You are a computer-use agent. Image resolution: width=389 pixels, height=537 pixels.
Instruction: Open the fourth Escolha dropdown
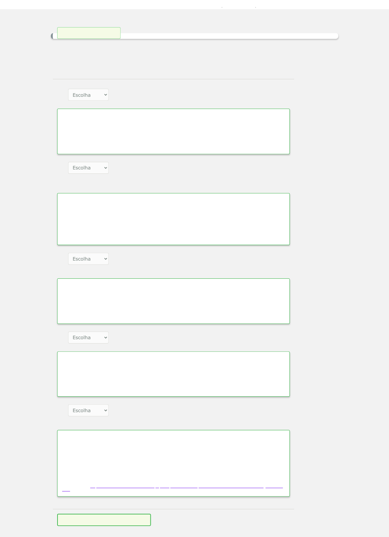88,338
